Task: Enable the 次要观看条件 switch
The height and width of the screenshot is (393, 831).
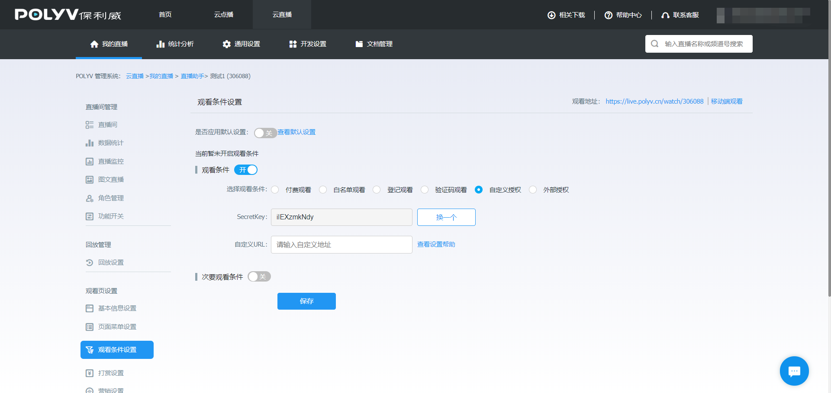Action: pyautogui.click(x=259, y=276)
